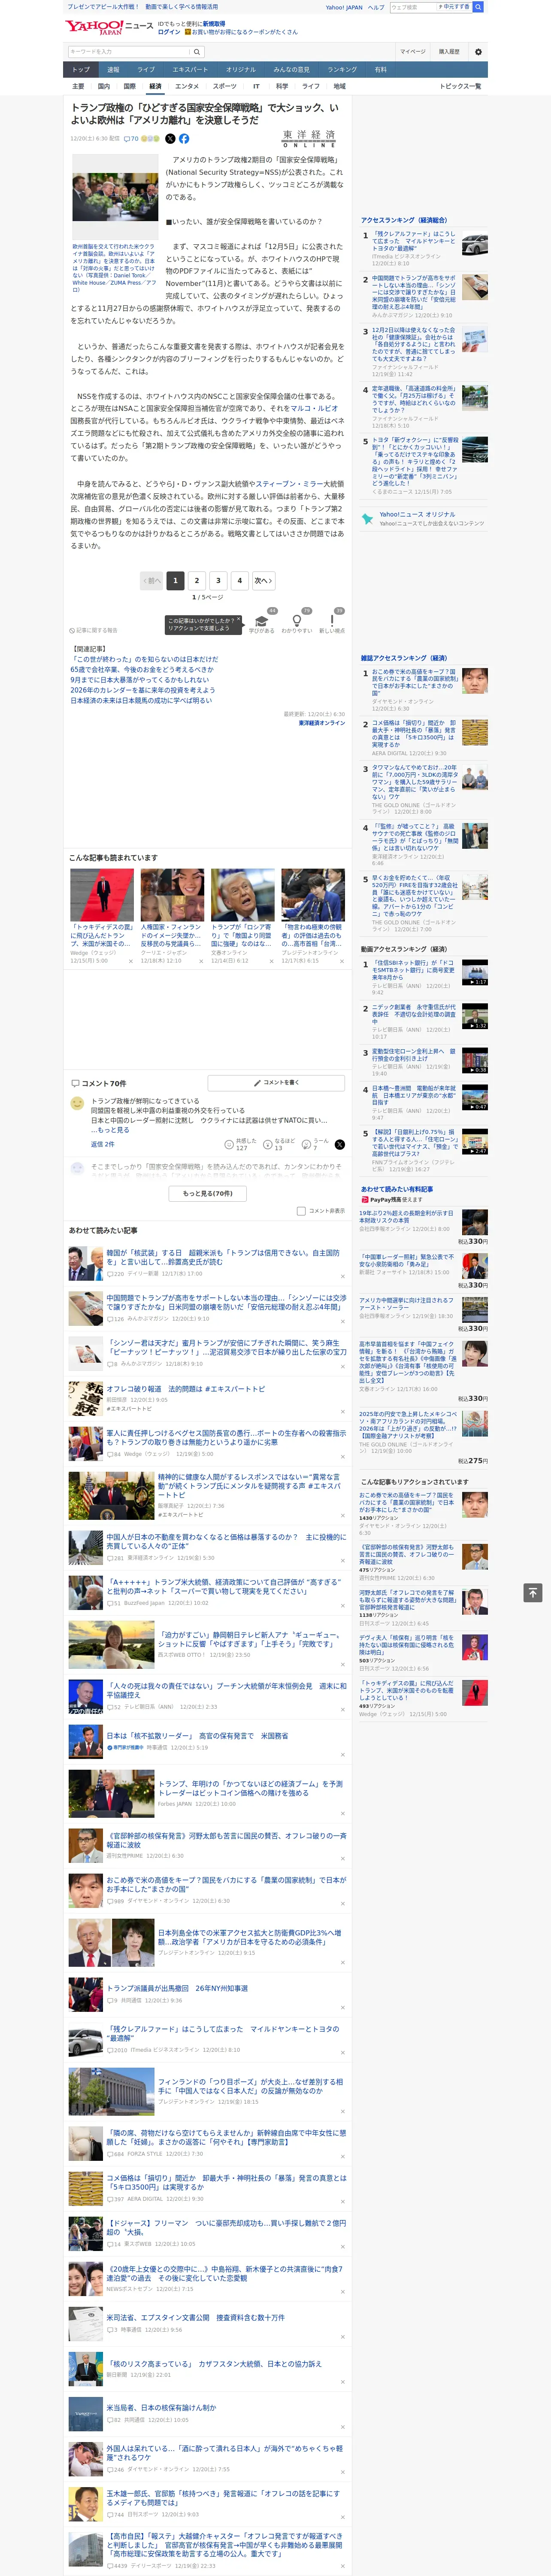Share article on Facebook icon
The width and height of the screenshot is (551, 2576).
184,139
